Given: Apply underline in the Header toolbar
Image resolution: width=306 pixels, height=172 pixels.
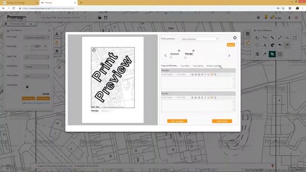Looking at the screenshot, I should (208, 75).
